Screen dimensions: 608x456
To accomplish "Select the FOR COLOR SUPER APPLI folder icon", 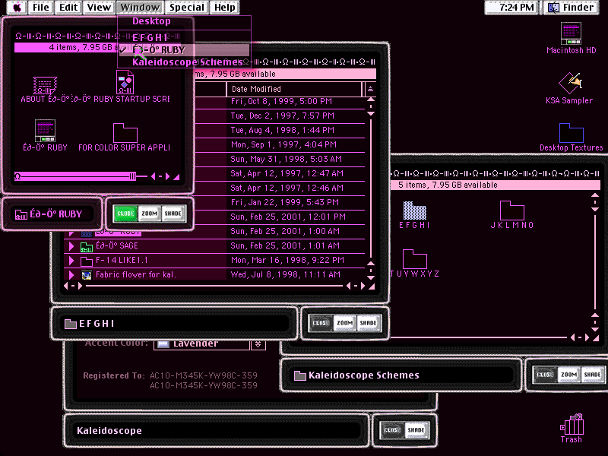I will (x=125, y=133).
